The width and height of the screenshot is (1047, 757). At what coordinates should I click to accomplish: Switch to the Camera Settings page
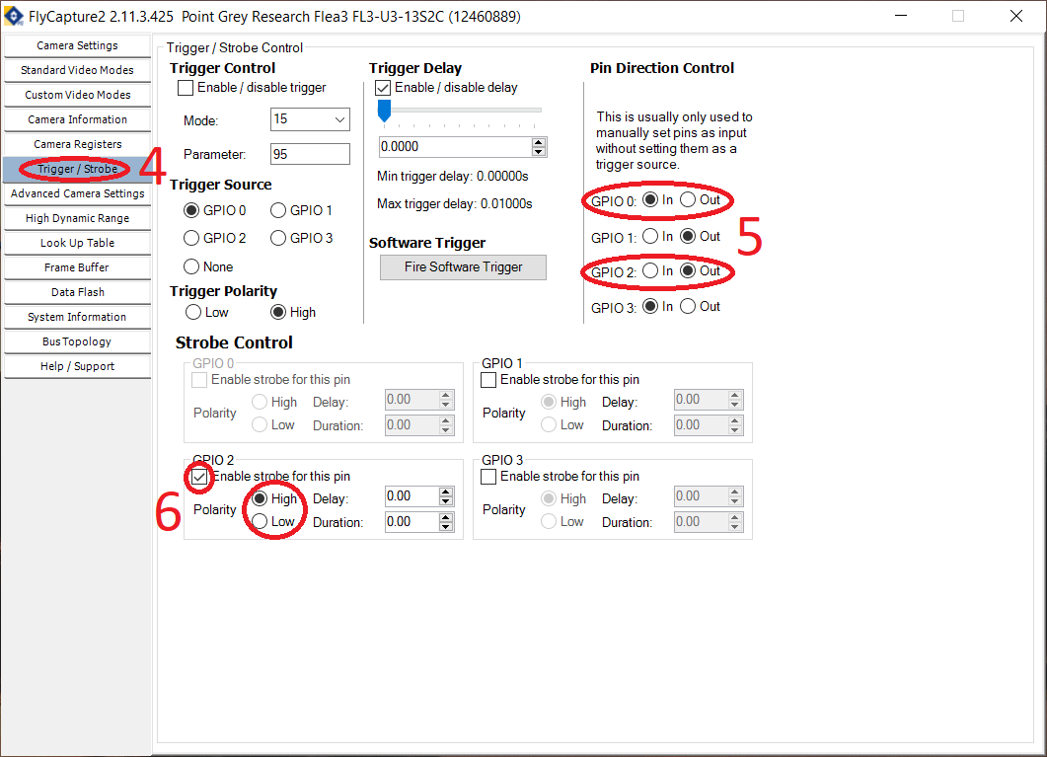tap(77, 45)
